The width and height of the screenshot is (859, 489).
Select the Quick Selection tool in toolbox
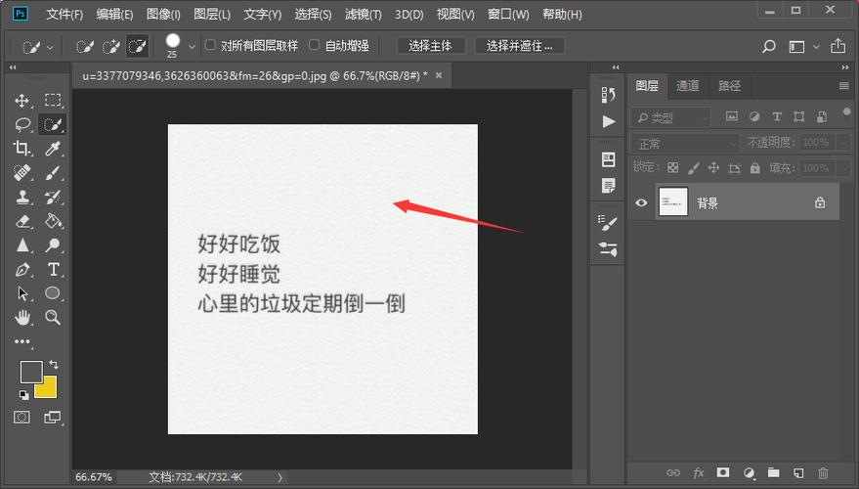53,124
